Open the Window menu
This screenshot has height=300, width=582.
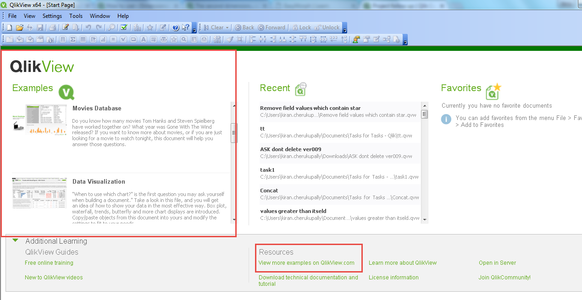pos(100,16)
